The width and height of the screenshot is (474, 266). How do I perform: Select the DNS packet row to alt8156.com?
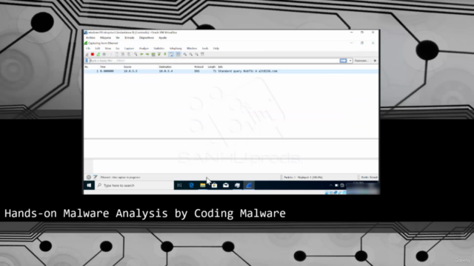[x=231, y=71]
